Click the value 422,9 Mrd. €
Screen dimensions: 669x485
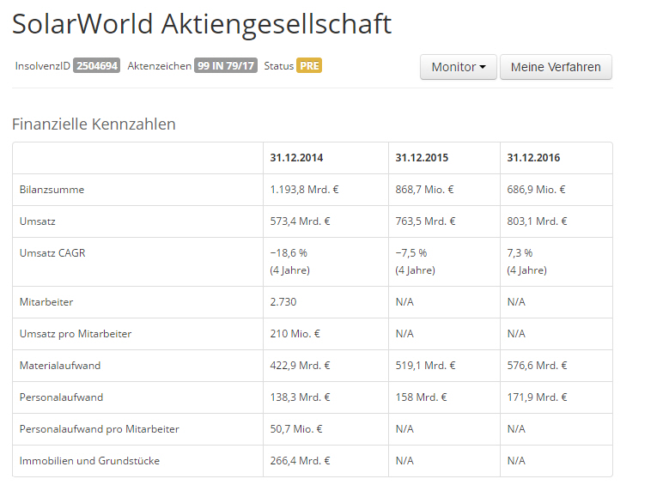300,366
